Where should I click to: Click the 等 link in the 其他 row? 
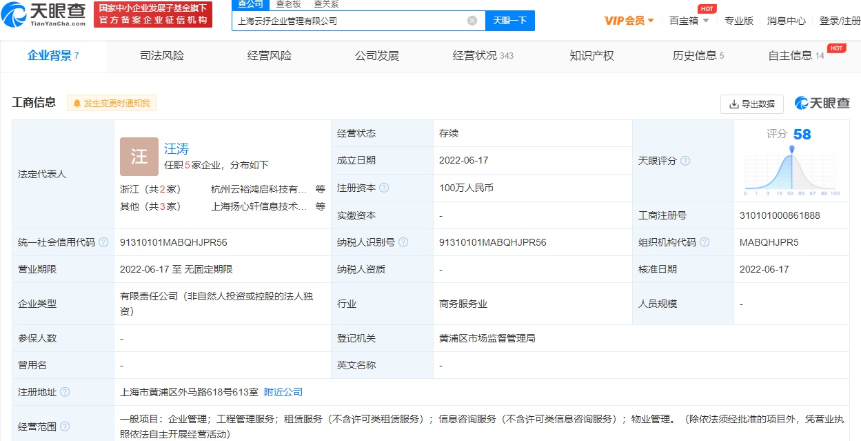321,206
